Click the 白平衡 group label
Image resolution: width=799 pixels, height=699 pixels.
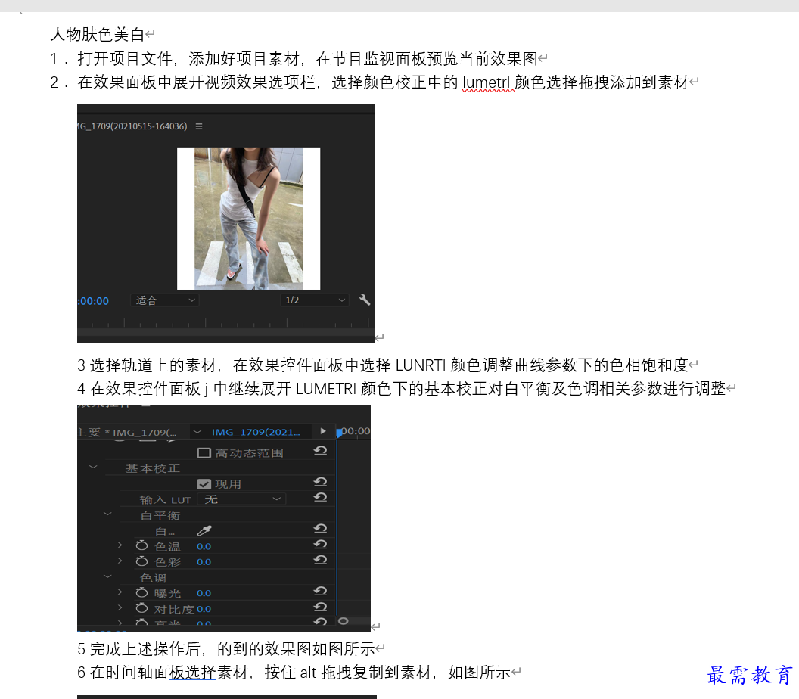160,516
